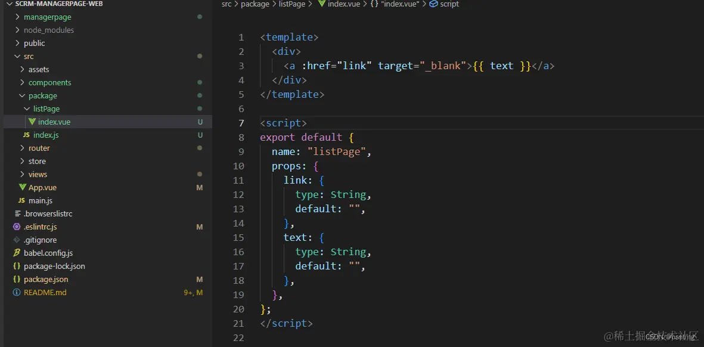Click "listPage" string on line 9
704x347 pixels.
(x=337, y=151)
